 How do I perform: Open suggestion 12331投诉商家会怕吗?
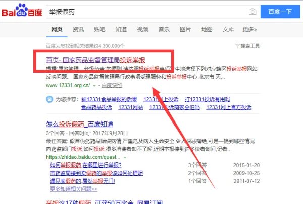coord(175,107)
